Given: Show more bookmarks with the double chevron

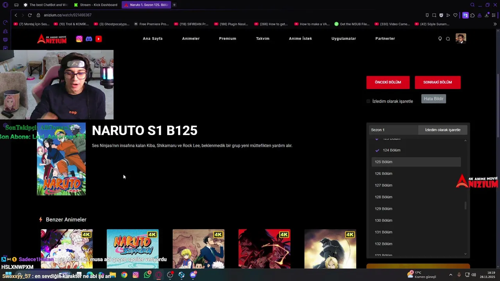Looking at the screenshot, I should tap(495, 24).
